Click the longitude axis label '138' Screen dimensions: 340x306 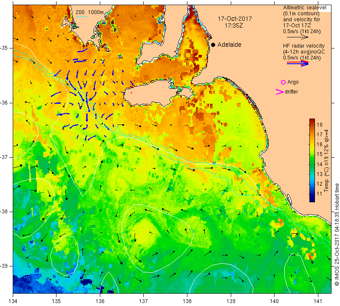[x=187, y=301]
